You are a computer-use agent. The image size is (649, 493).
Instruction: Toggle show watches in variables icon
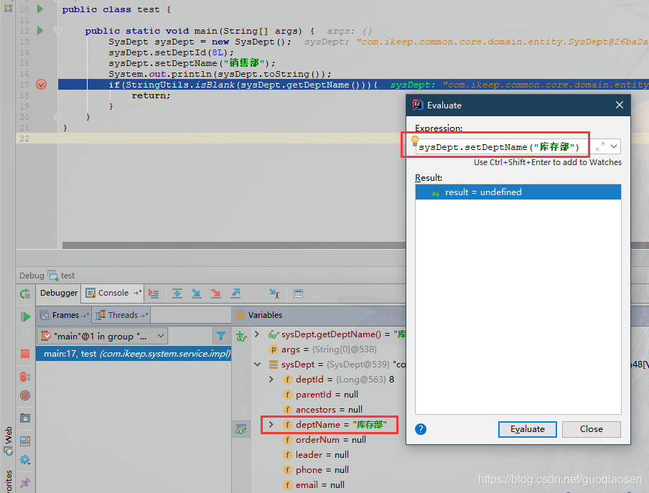tap(241, 429)
